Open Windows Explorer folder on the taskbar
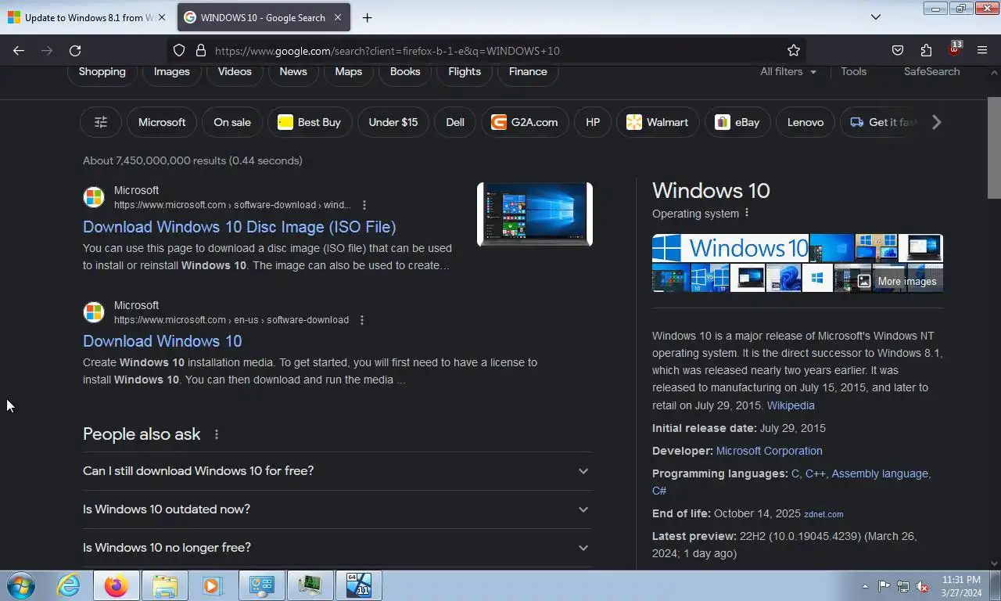 click(165, 585)
